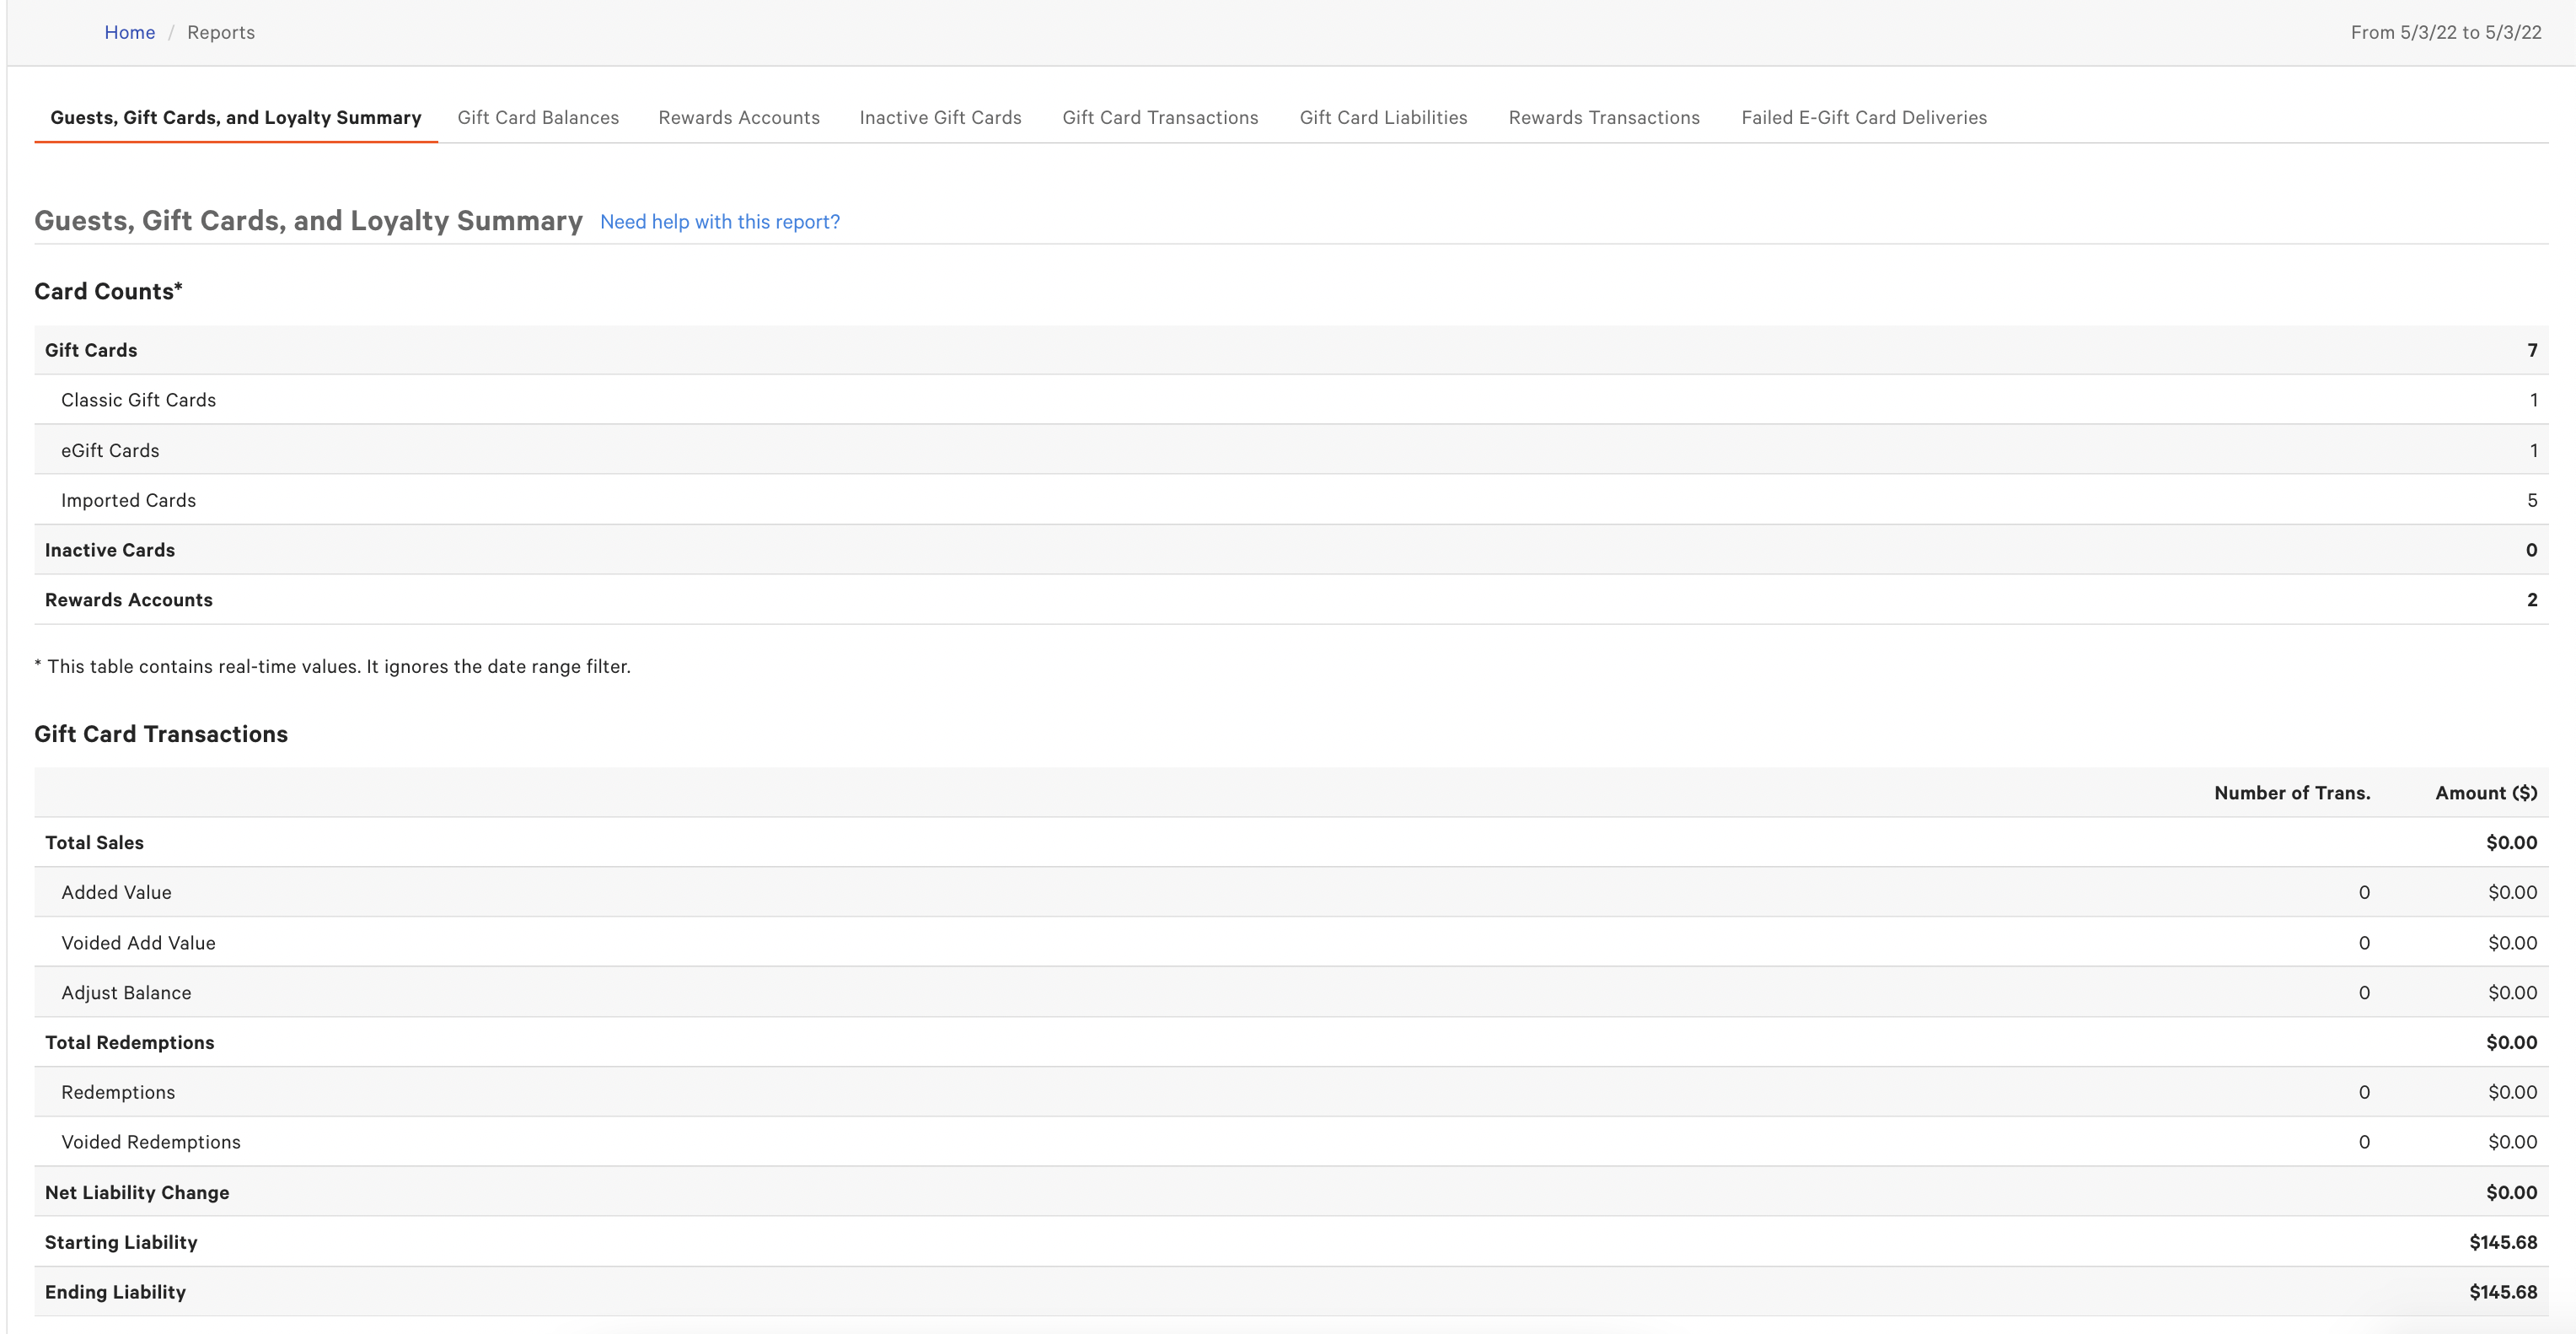Select Guests, Gift Cards, and Loyalty Summary tab

pos(236,118)
